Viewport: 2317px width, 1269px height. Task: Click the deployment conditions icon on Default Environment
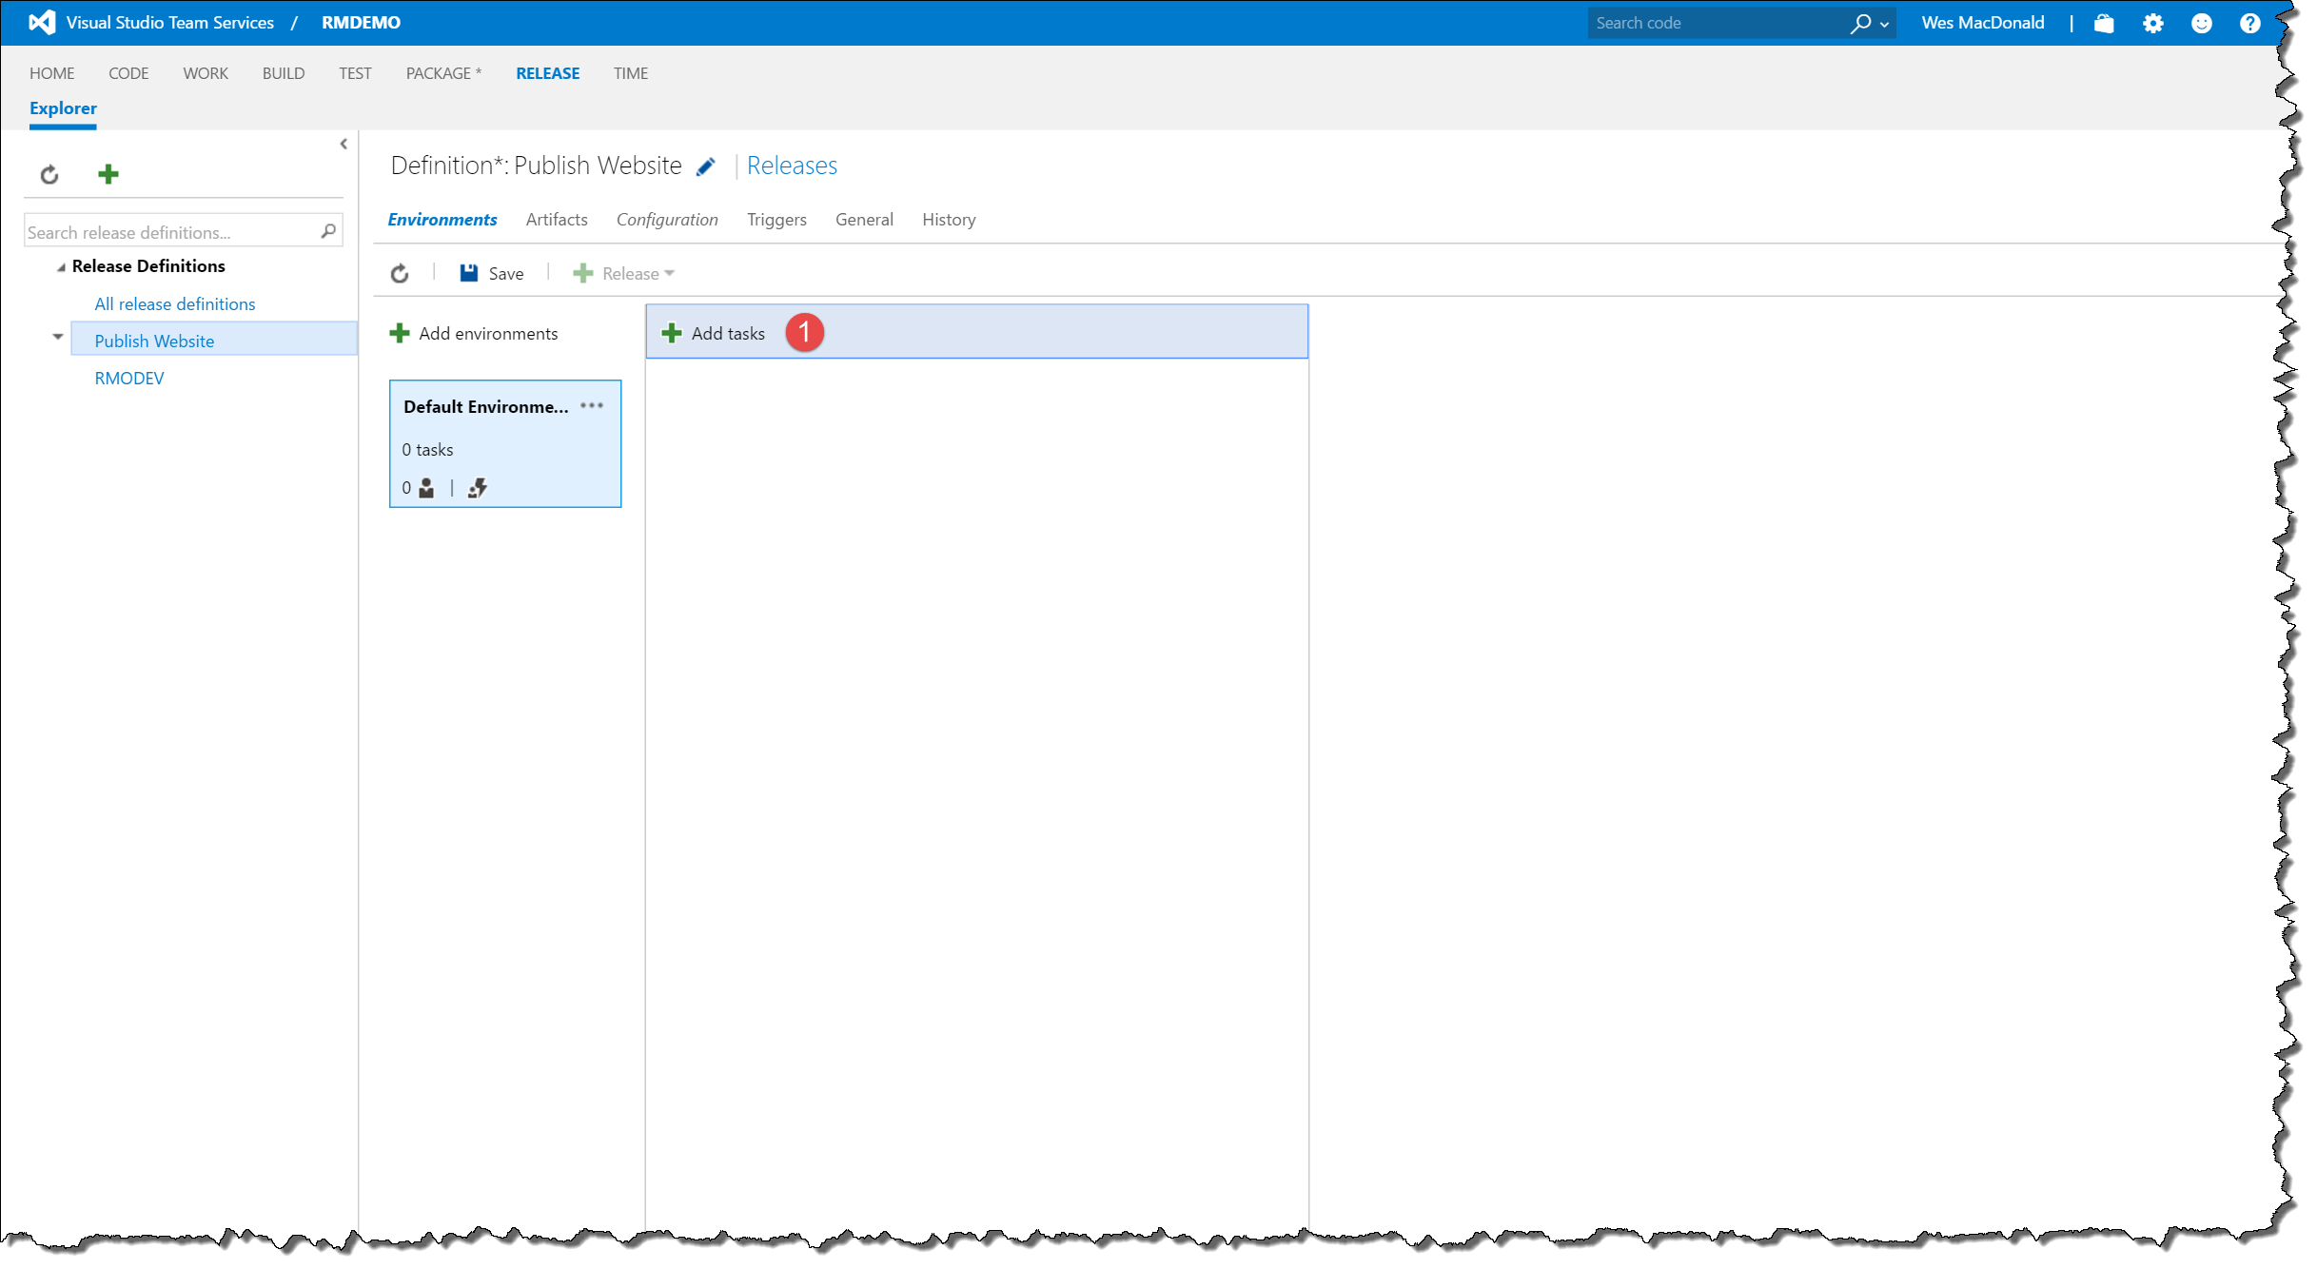[478, 488]
